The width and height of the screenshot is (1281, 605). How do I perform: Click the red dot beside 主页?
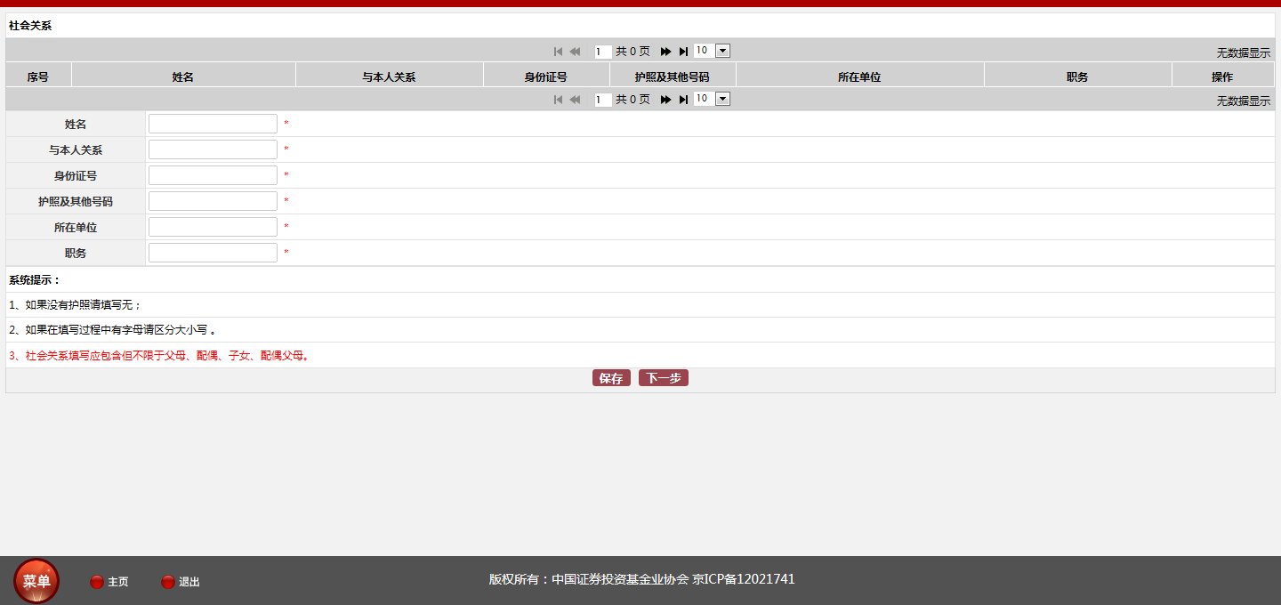[97, 582]
